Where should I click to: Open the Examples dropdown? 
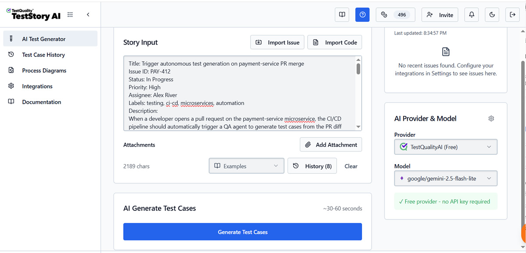coord(246,166)
